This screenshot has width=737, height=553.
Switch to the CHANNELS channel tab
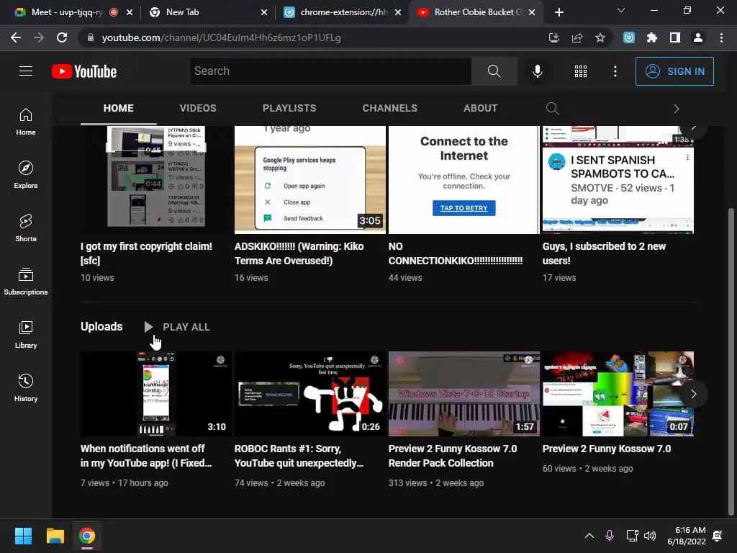pyautogui.click(x=389, y=108)
